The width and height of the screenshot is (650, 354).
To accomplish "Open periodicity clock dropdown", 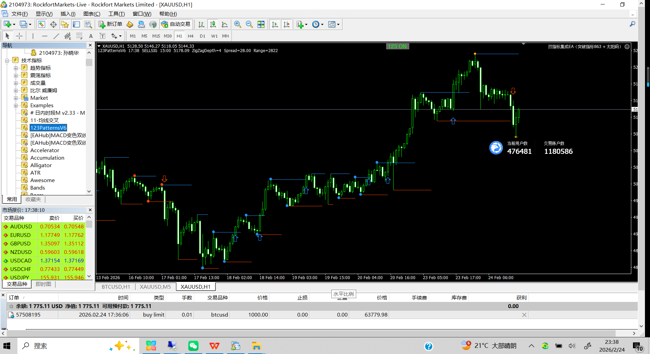I will [x=318, y=24].
